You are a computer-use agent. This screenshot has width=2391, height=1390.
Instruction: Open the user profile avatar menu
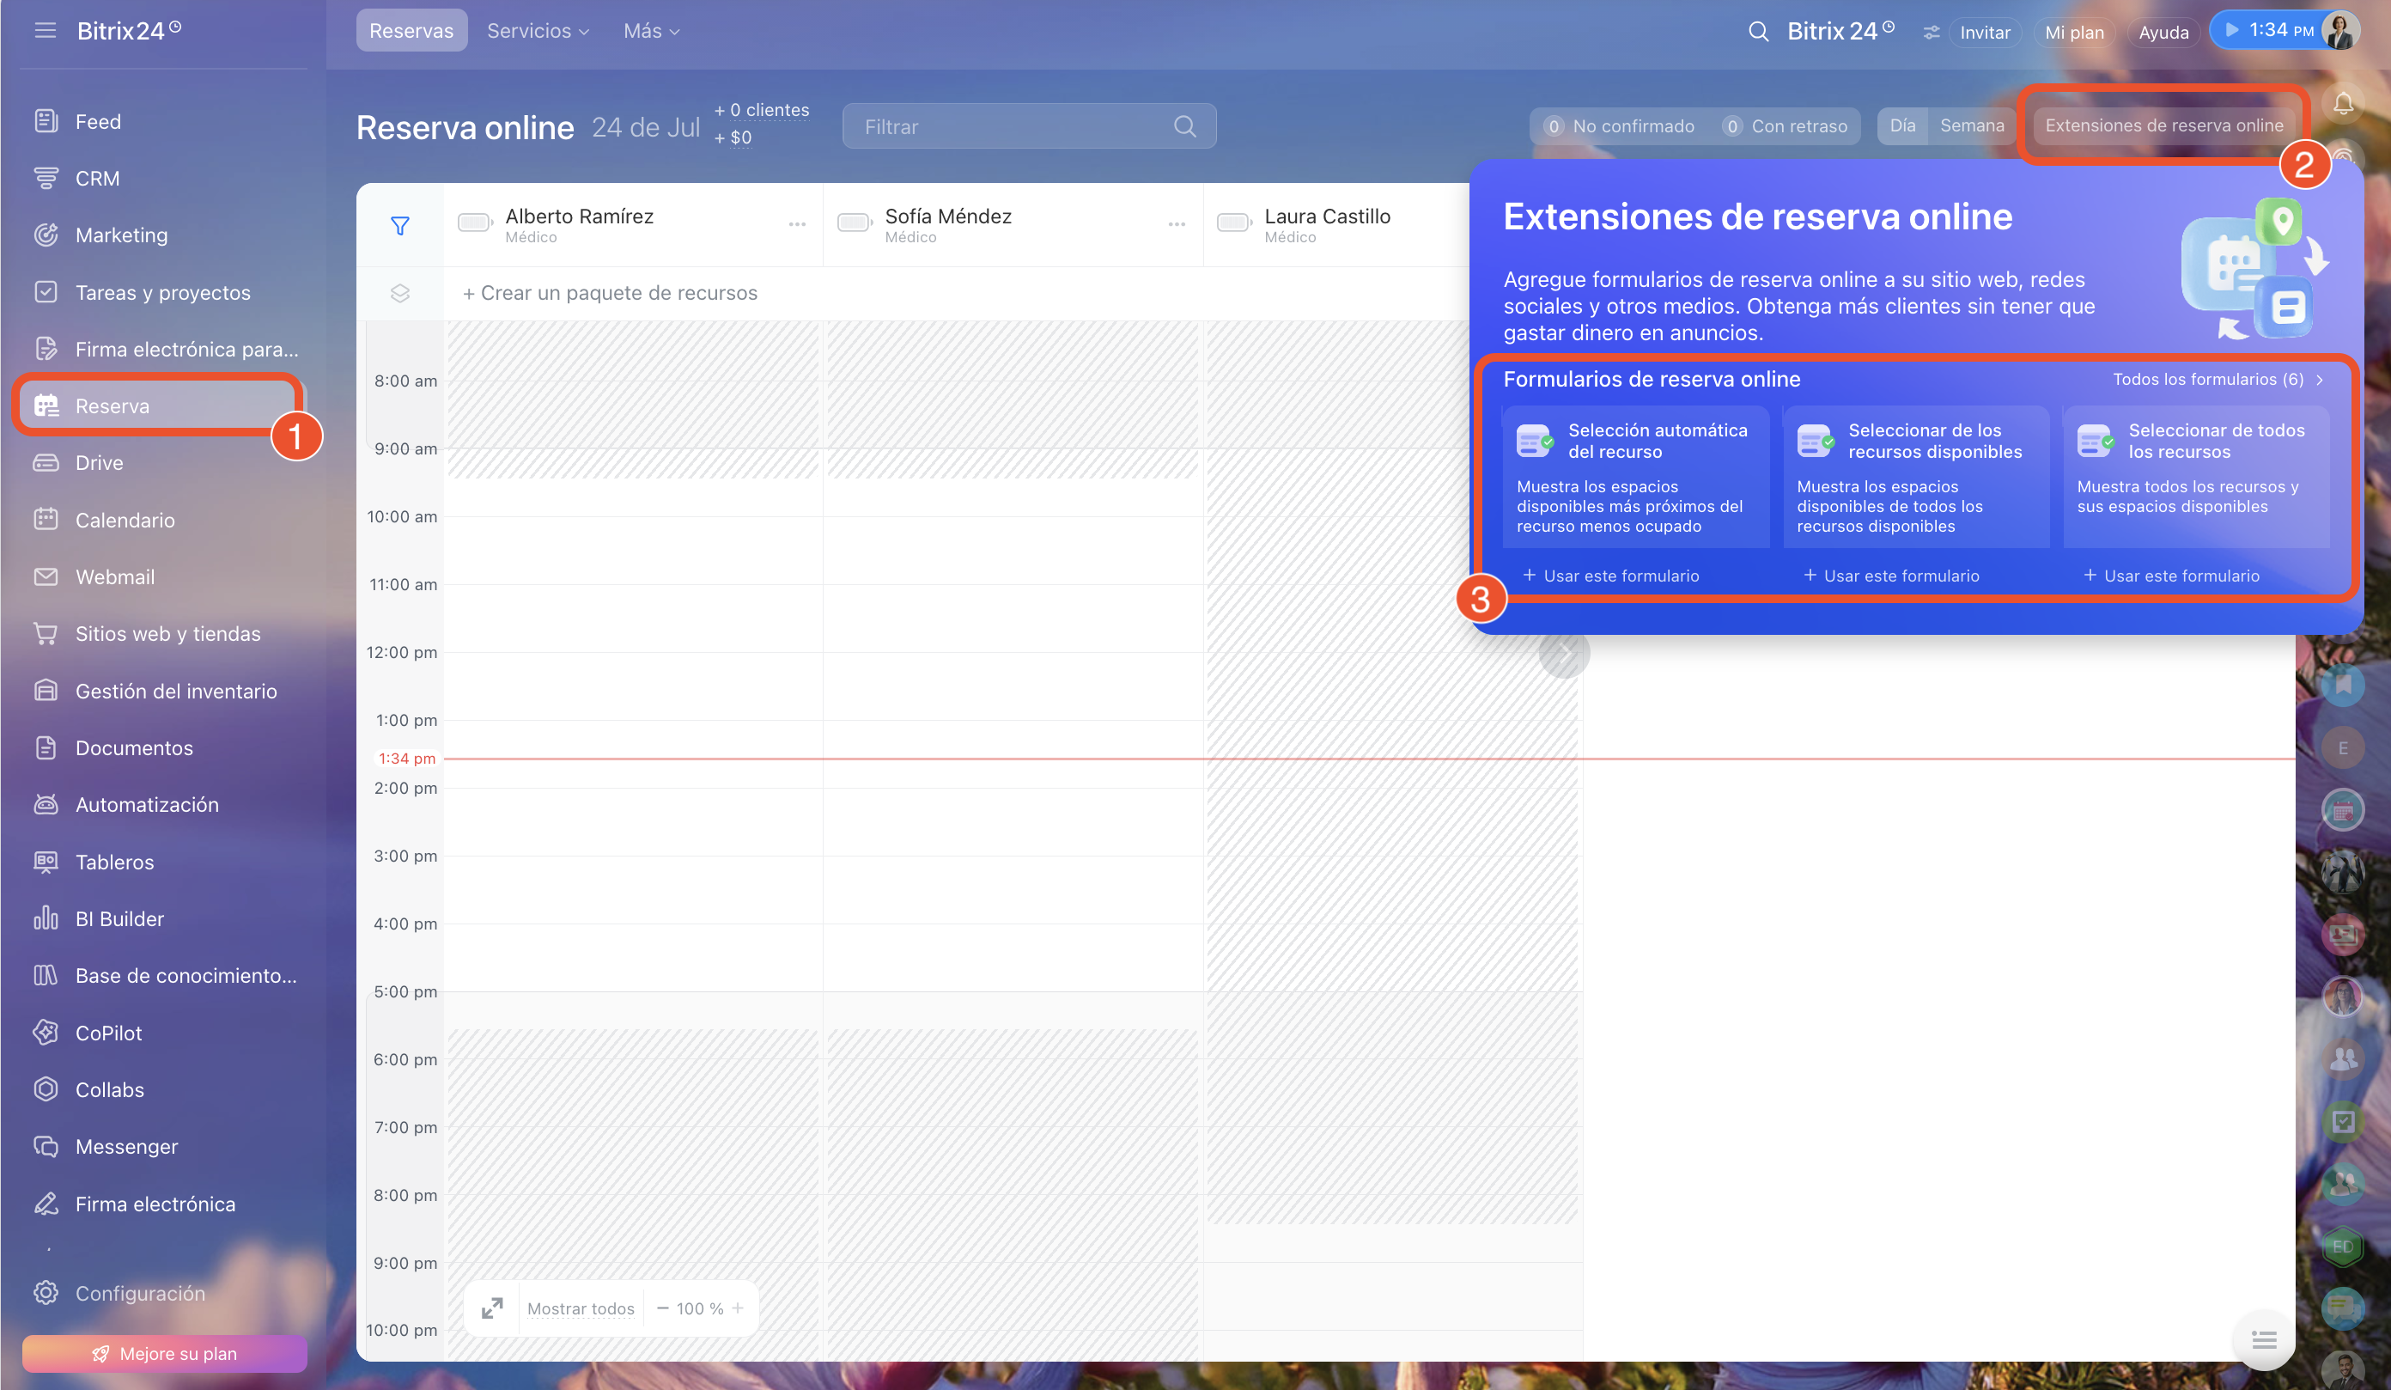point(2339,30)
